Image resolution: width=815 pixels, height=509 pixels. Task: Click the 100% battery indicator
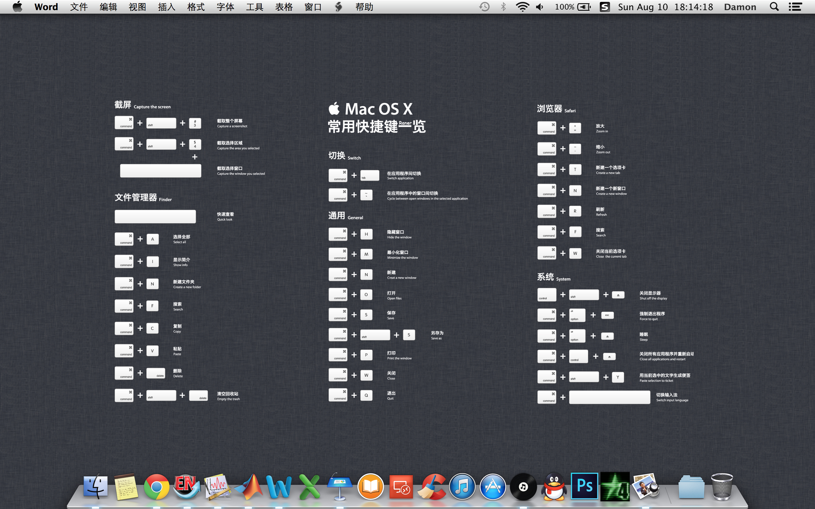point(572,7)
